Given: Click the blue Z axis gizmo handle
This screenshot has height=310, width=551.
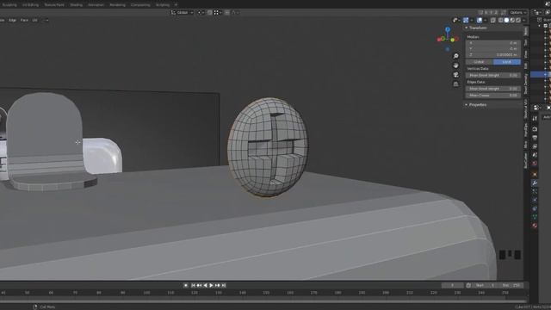Looking at the screenshot, I should click(448, 29).
